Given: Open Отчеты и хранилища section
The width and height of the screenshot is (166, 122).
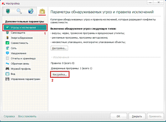Looking at the screenshot, I should [23, 59].
